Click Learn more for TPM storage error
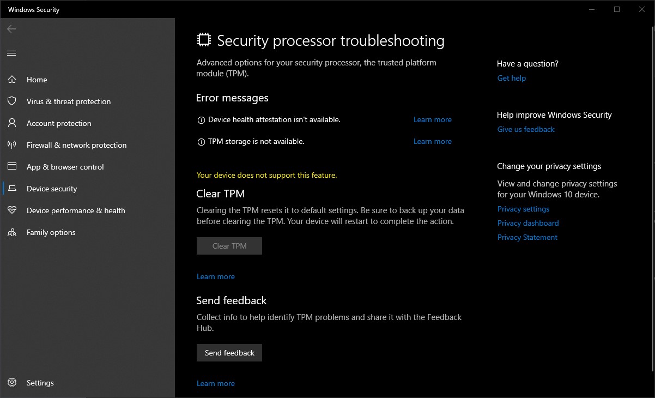 click(433, 141)
